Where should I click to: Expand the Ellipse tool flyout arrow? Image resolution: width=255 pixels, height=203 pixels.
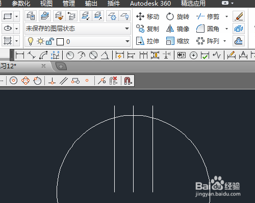pyautogui.click(x=16, y=29)
